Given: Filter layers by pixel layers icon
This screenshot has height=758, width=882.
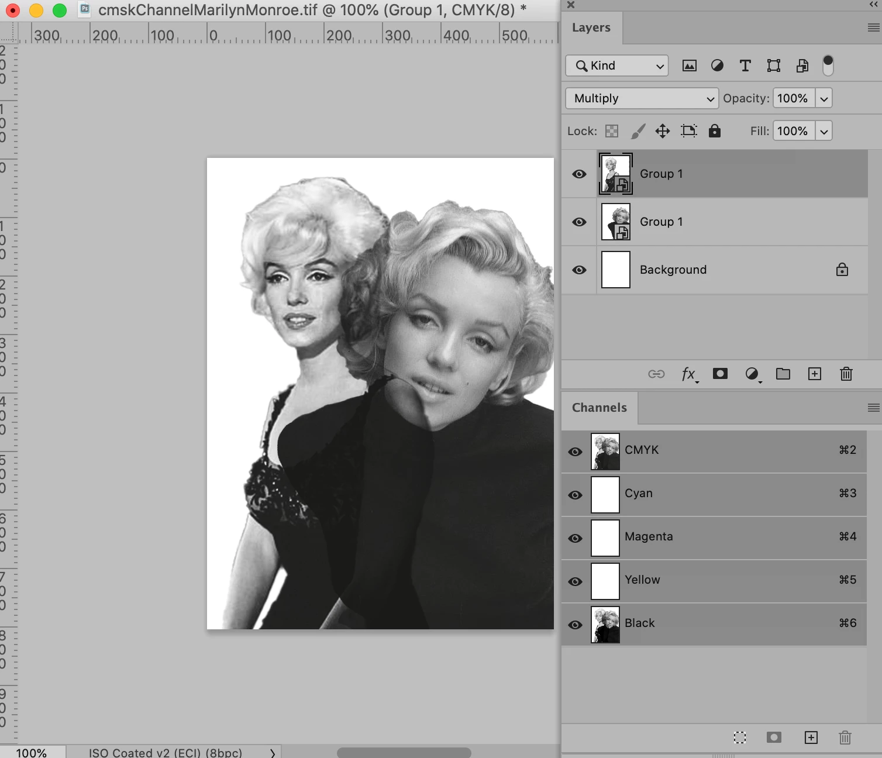Looking at the screenshot, I should [x=690, y=66].
